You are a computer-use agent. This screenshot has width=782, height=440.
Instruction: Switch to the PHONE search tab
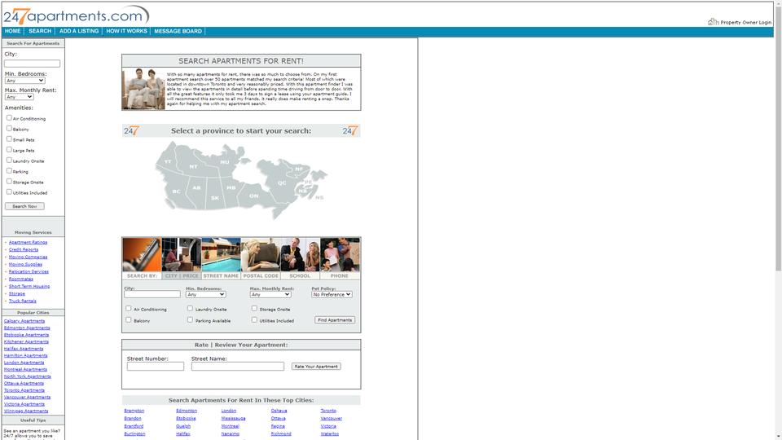click(340, 276)
